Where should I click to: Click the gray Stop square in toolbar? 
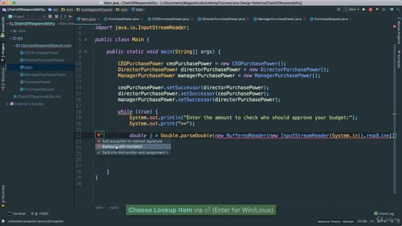[384, 9]
